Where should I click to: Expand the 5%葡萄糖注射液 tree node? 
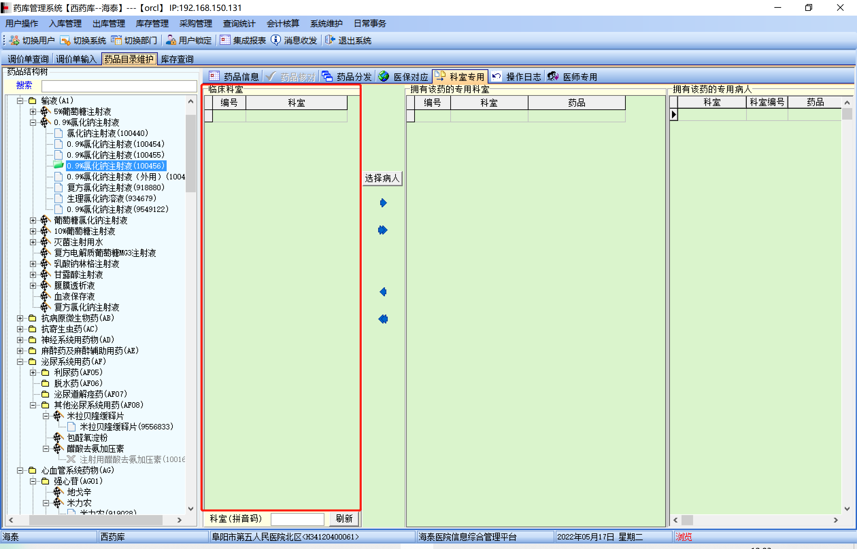point(33,111)
